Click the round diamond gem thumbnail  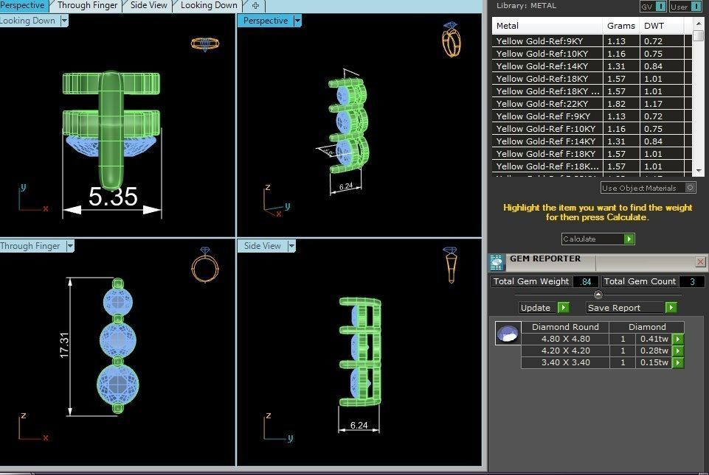click(508, 334)
